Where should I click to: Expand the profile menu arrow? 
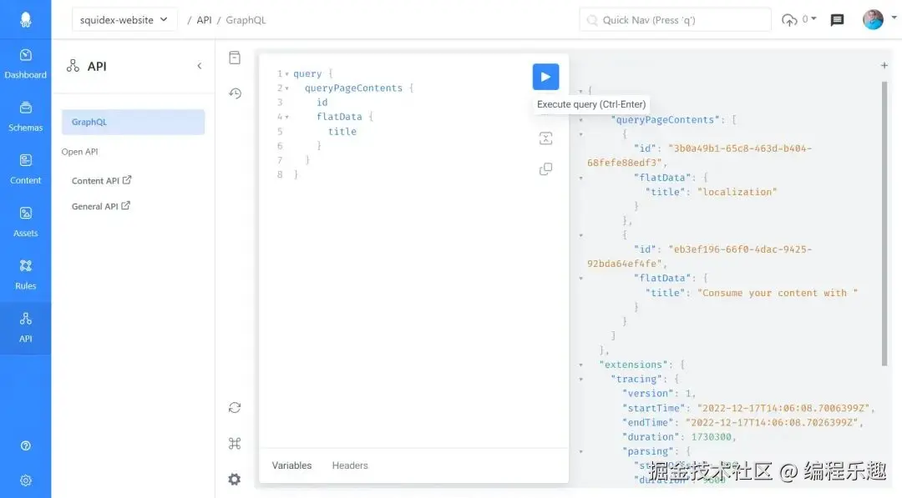[894, 18]
